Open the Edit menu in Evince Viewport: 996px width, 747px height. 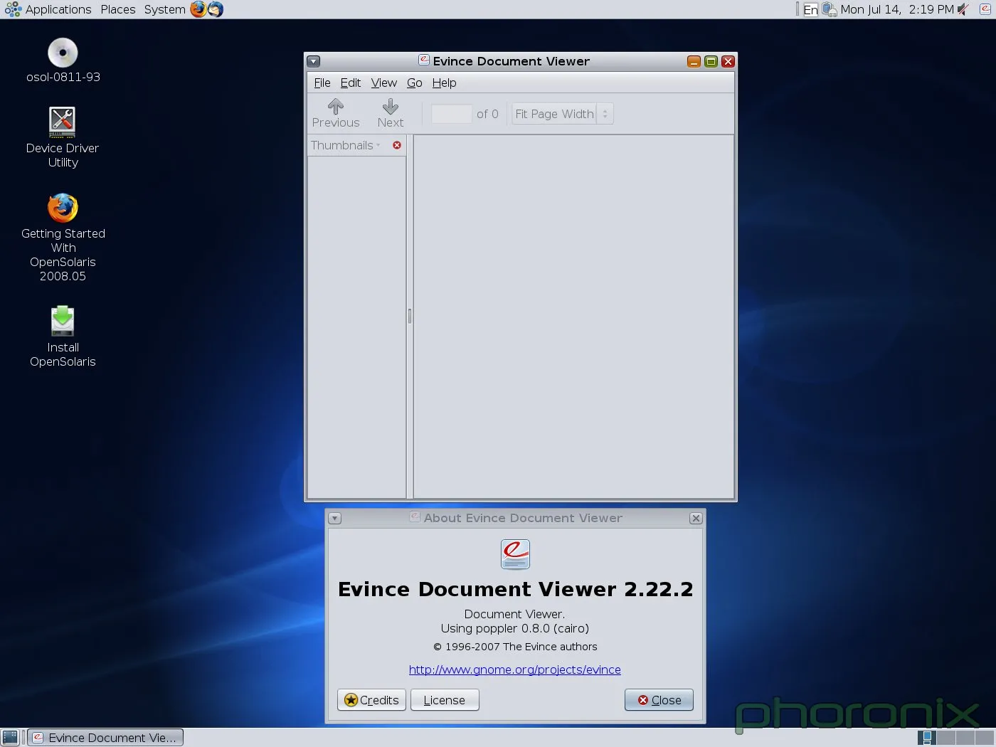click(350, 83)
